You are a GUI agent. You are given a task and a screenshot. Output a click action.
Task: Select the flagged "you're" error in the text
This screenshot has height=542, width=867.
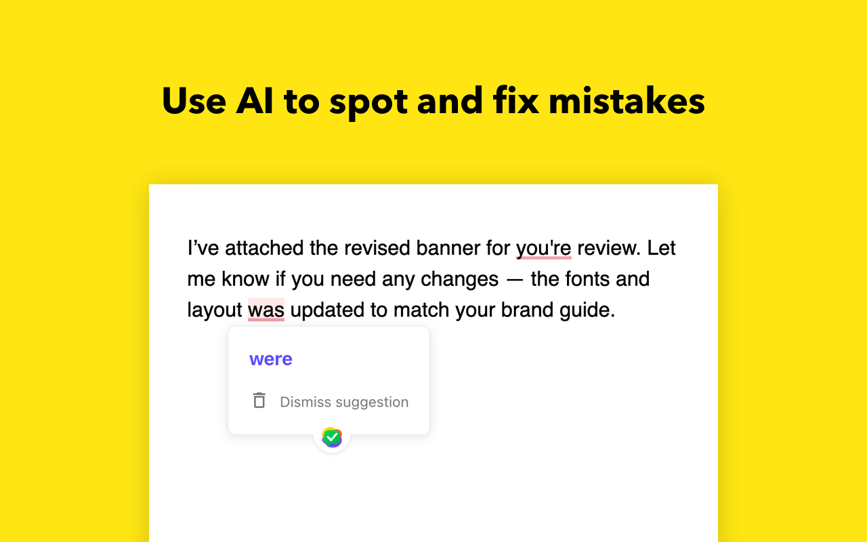544,248
